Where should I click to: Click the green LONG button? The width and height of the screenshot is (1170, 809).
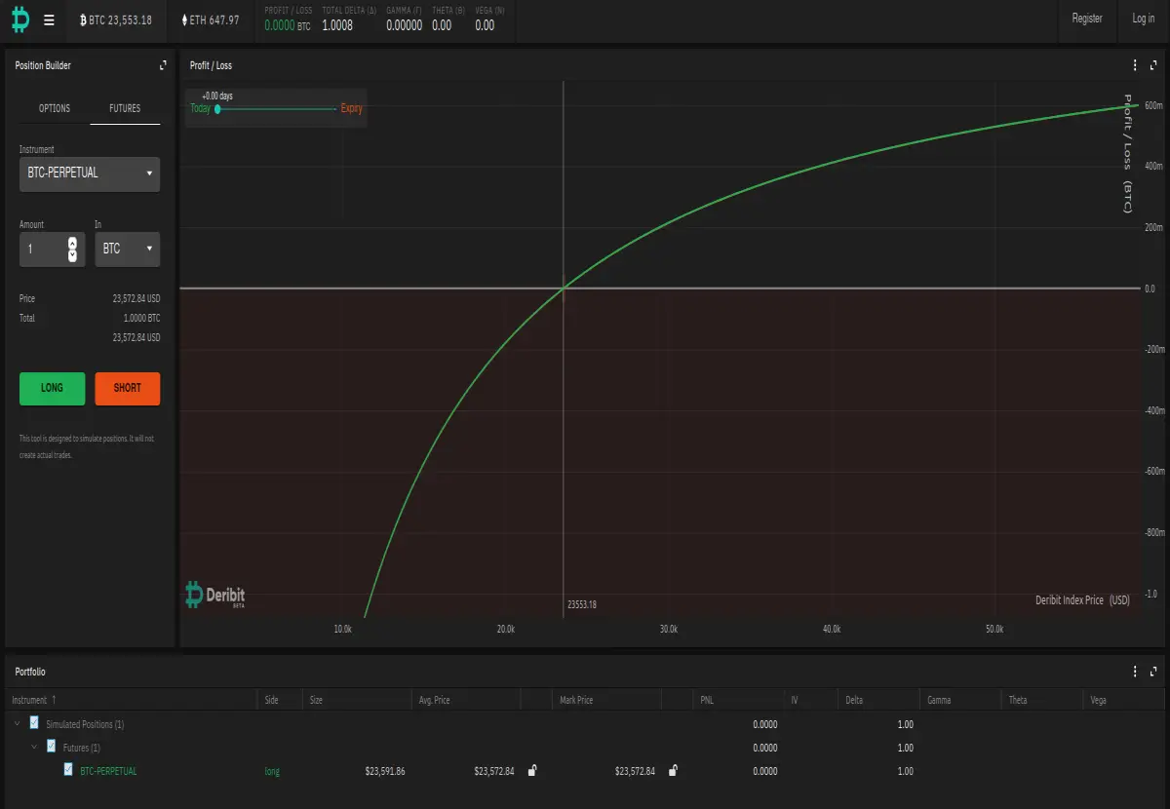point(53,388)
